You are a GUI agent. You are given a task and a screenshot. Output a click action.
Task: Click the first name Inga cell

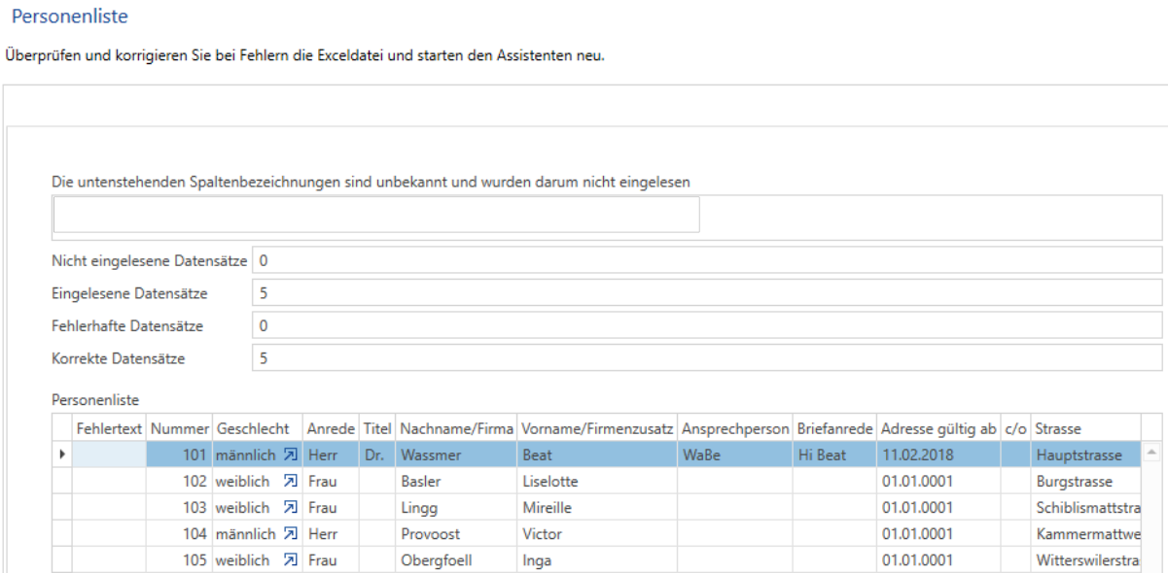click(597, 560)
